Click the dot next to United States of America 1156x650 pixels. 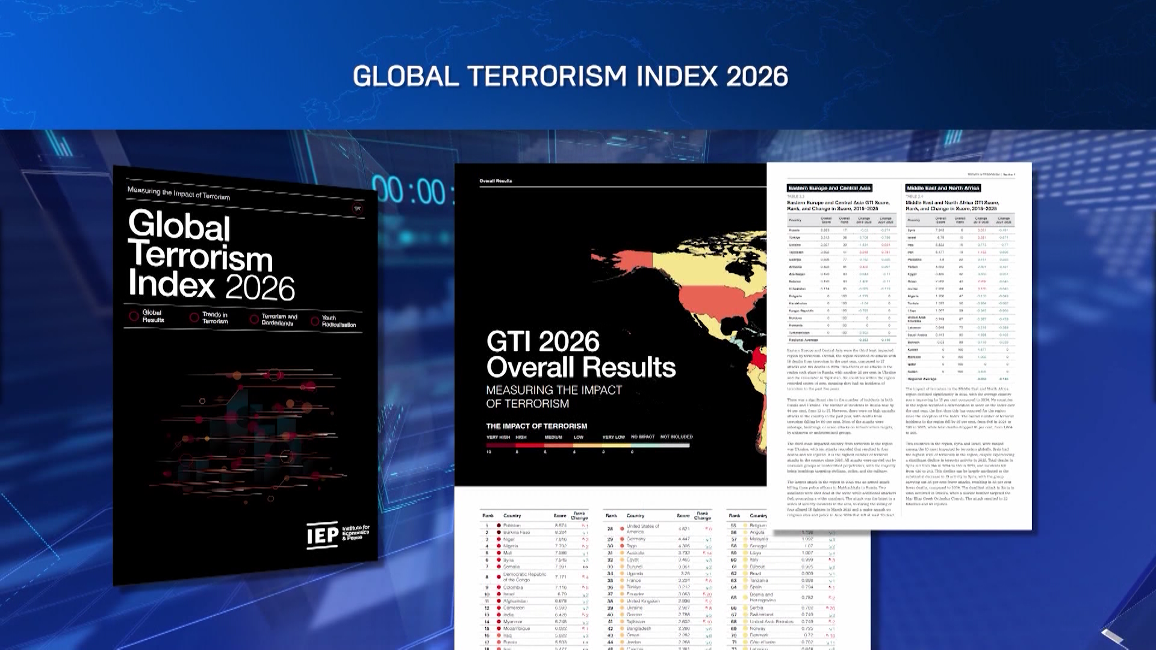(x=622, y=528)
